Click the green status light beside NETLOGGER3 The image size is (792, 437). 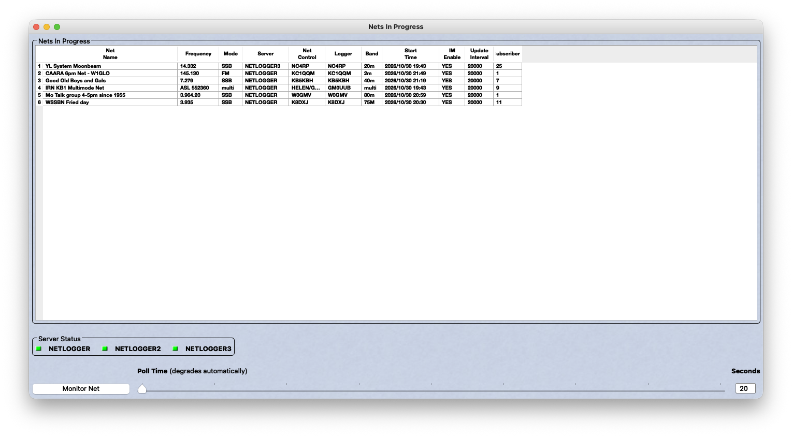click(x=176, y=349)
